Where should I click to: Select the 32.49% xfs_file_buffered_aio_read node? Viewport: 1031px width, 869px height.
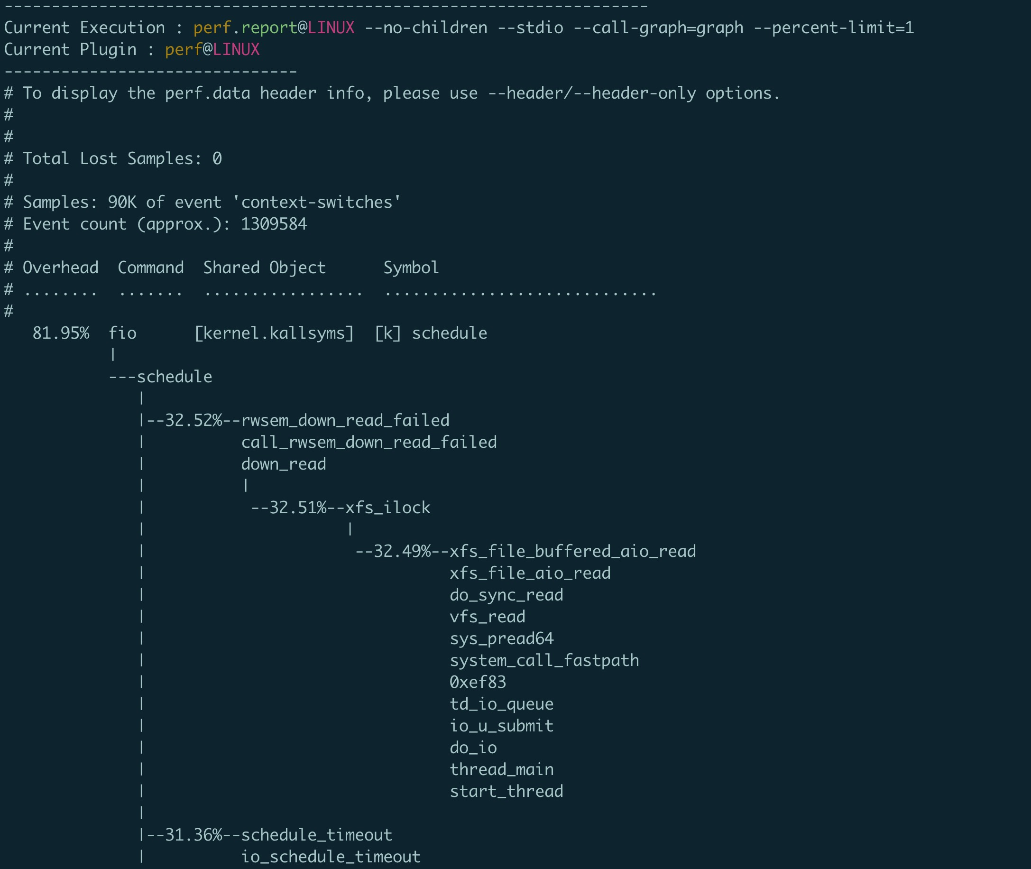525,551
